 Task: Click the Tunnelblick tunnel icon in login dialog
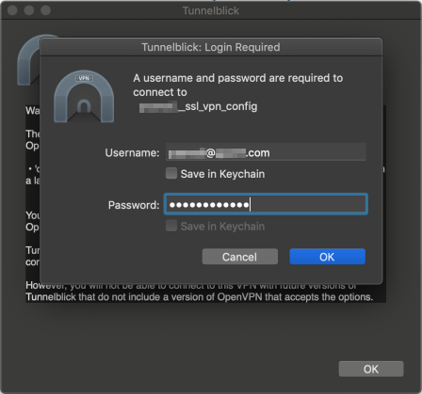84,96
